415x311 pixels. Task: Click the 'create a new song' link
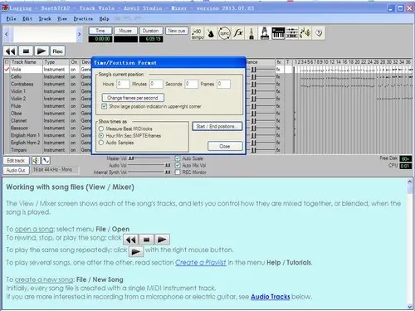click(x=44, y=279)
